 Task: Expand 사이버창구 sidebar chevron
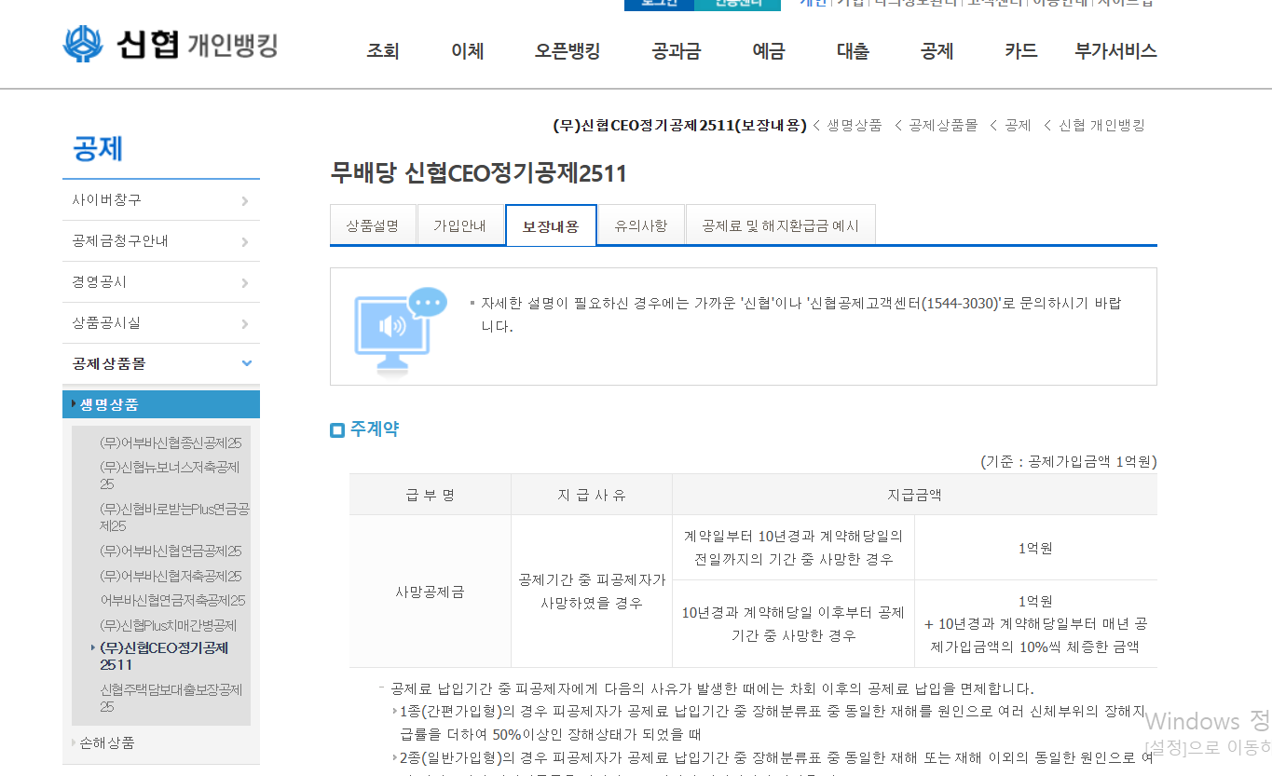tap(245, 201)
